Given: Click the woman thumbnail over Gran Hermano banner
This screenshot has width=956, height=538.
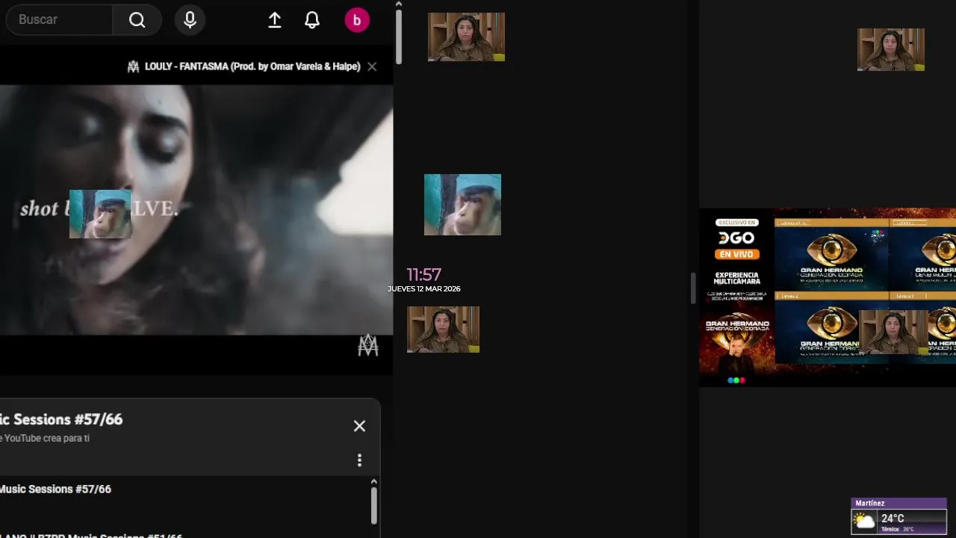Looking at the screenshot, I should [893, 332].
